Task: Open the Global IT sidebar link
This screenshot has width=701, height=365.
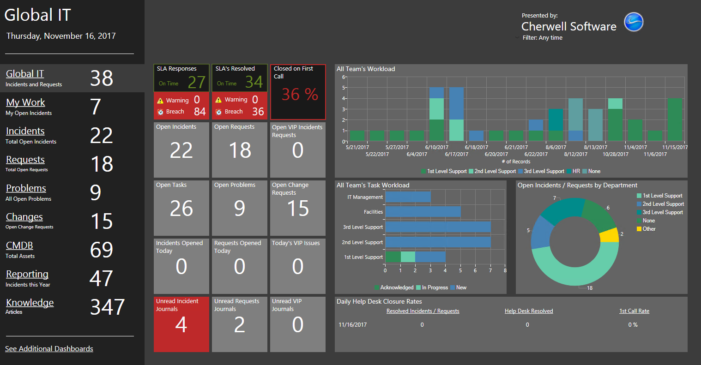Action: click(25, 74)
